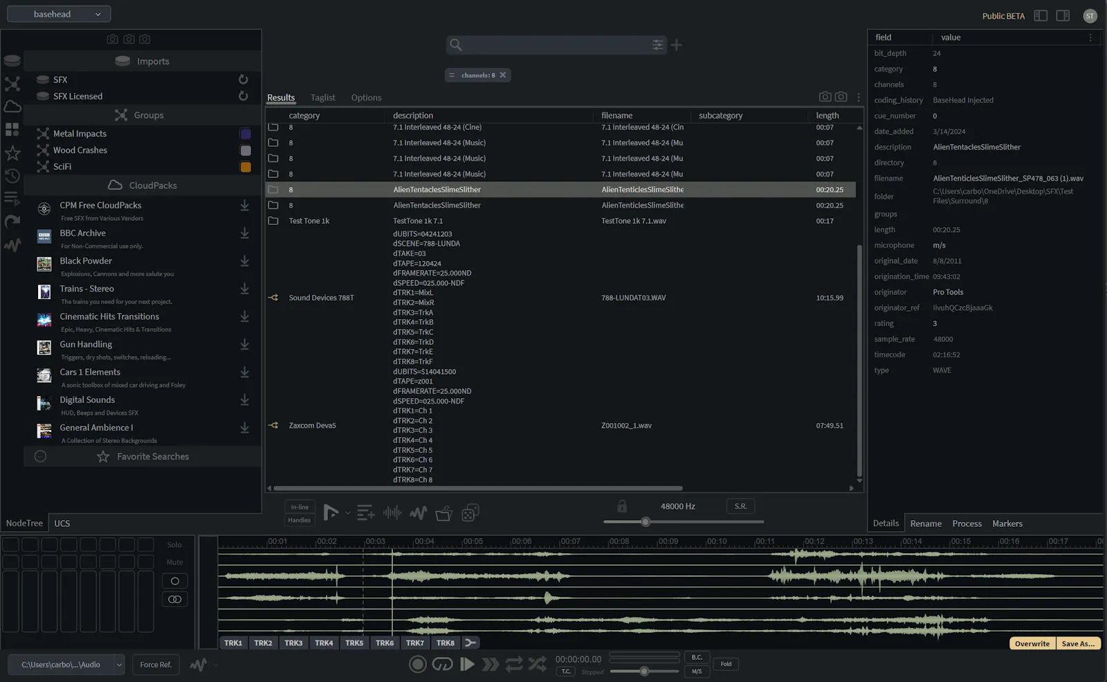Open the history icon in left sidebar
Image resolution: width=1107 pixels, height=682 pixels.
(12, 176)
